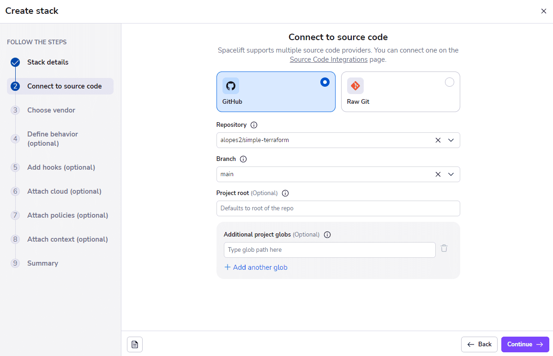Click the Raw Git provider icon
This screenshot has height=356, width=553.
(x=355, y=86)
